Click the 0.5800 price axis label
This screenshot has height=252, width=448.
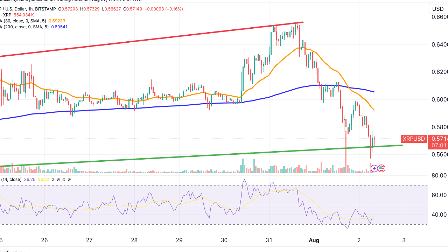(x=440, y=127)
